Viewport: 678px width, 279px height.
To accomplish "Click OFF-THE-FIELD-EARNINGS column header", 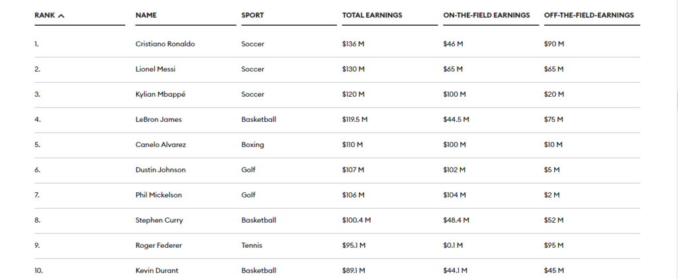I will [x=589, y=15].
